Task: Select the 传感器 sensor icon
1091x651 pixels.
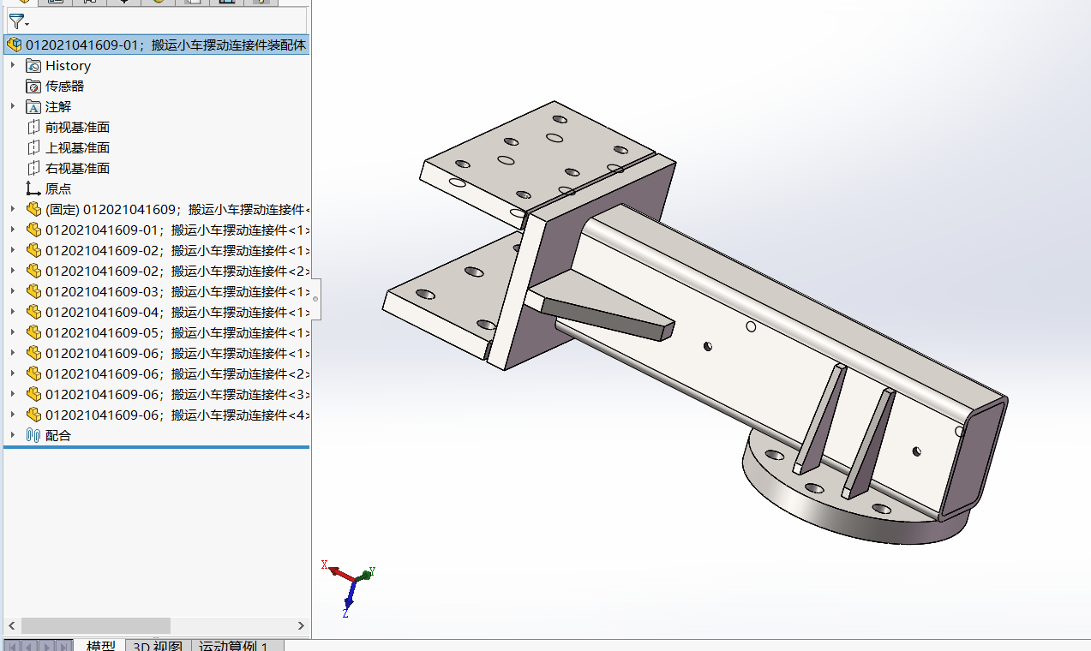Action: (33, 87)
